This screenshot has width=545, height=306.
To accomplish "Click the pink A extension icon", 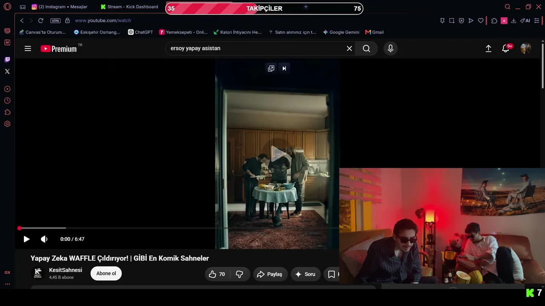I will [x=504, y=20].
